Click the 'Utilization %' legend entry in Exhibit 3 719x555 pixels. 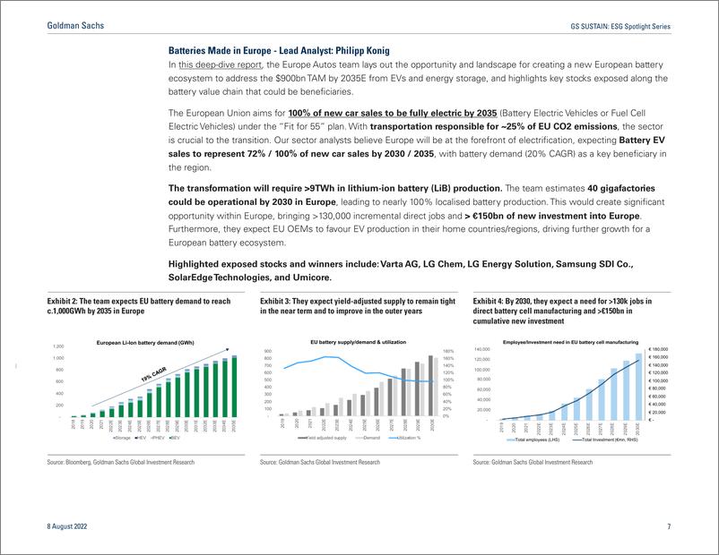[404, 438]
